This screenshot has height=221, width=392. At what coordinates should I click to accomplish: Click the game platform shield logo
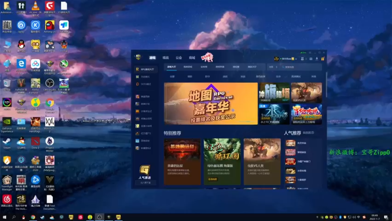coord(138,57)
